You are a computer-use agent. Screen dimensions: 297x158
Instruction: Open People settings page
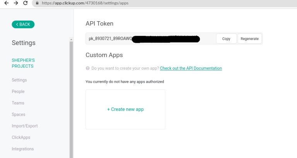pyautogui.click(x=18, y=92)
